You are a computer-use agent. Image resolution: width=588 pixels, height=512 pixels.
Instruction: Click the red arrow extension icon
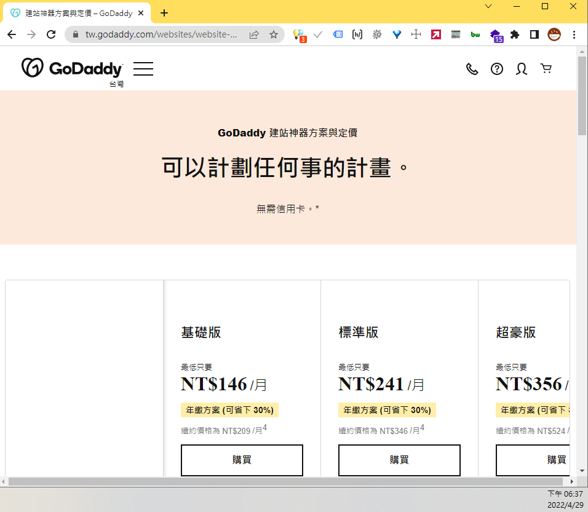click(x=435, y=34)
